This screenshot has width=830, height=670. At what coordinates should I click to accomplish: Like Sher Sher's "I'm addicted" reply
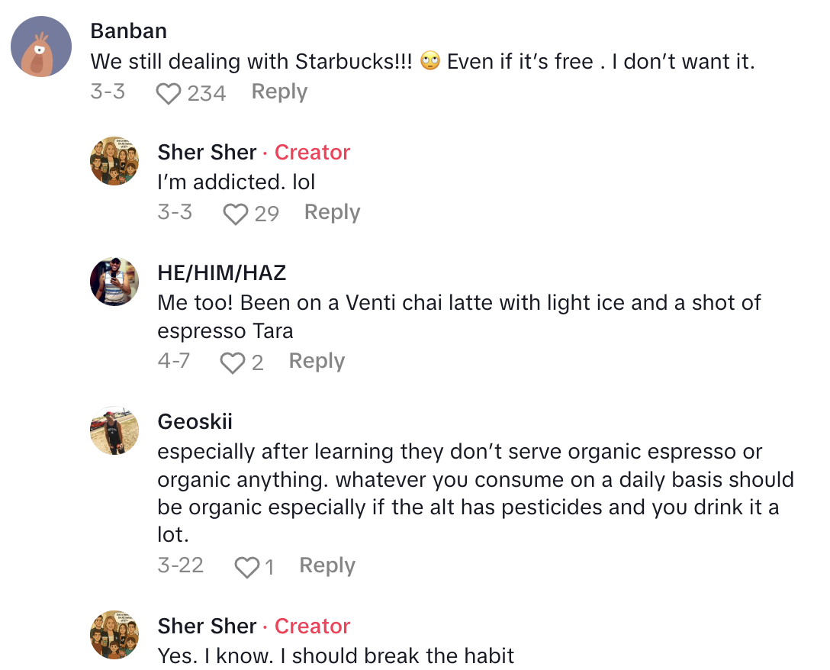235,214
